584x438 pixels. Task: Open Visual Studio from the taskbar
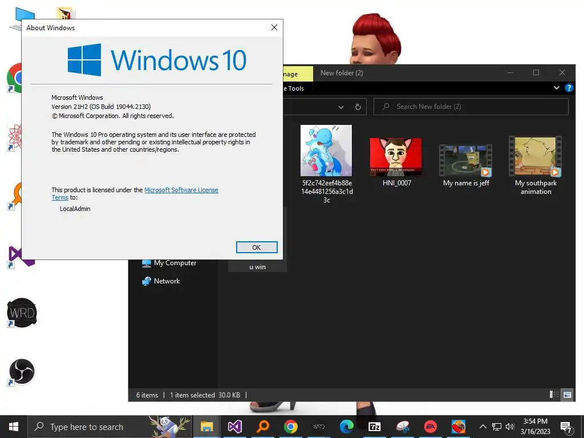235,427
